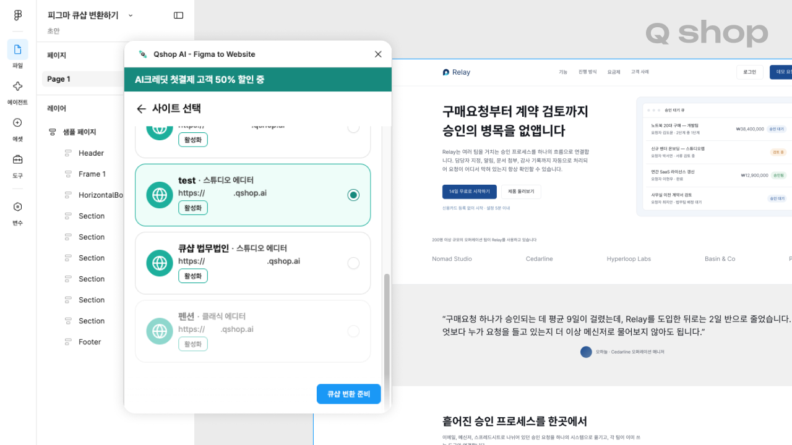Select the HorizontalBo layer
Screen dimensions: 792x445
click(101, 195)
